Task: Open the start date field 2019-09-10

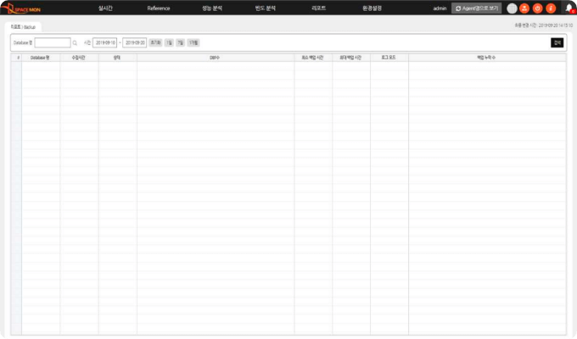Action: pyautogui.click(x=105, y=42)
